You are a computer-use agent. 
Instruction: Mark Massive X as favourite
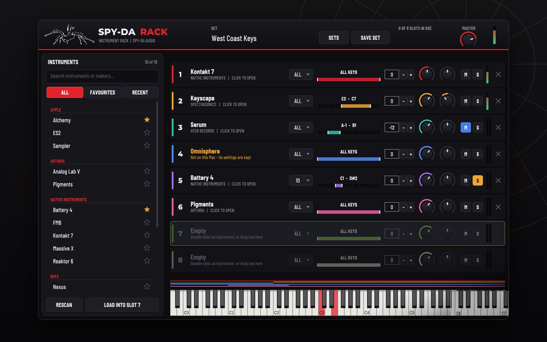(x=147, y=248)
